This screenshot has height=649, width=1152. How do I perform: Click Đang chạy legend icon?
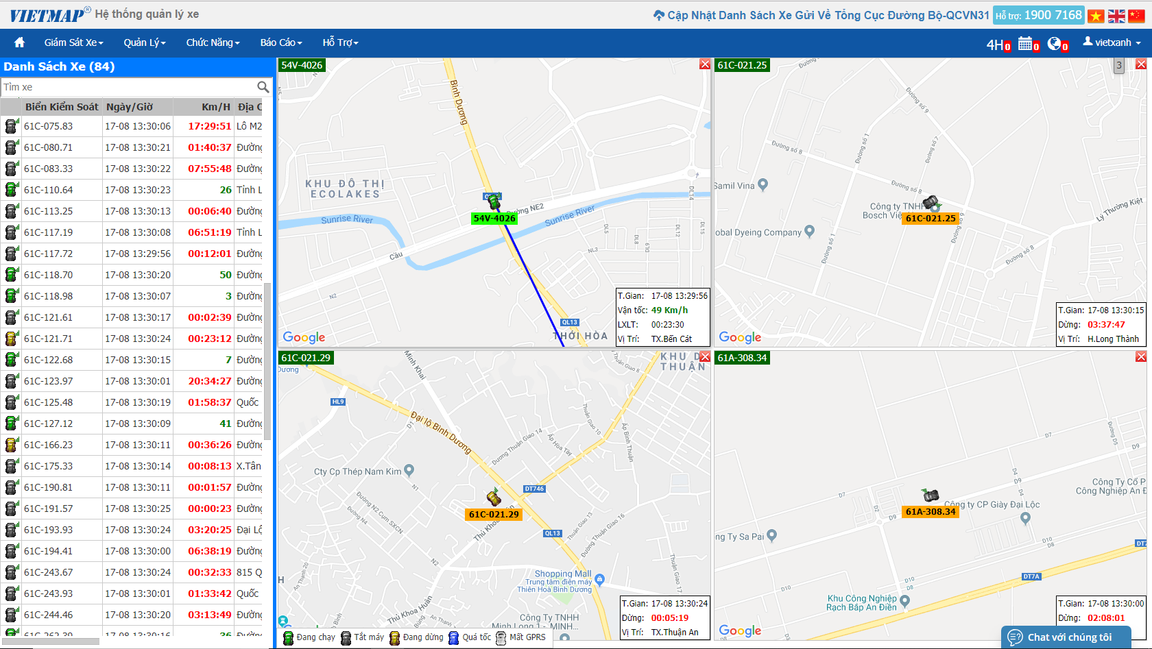[289, 638]
